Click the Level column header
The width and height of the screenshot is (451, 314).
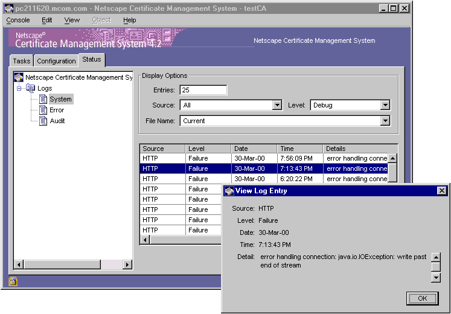coord(208,149)
